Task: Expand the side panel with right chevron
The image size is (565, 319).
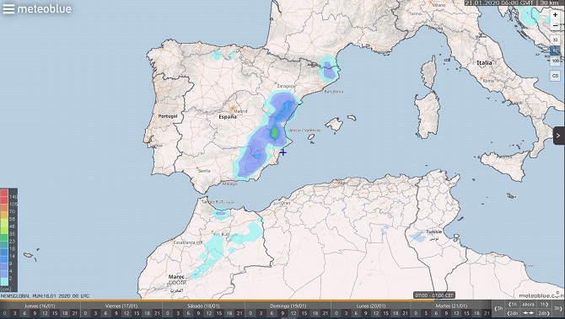Action: (x=558, y=136)
